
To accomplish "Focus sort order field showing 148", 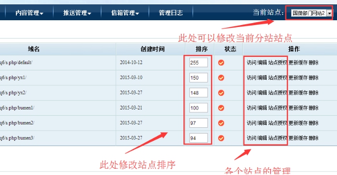I will tap(198, 93).
